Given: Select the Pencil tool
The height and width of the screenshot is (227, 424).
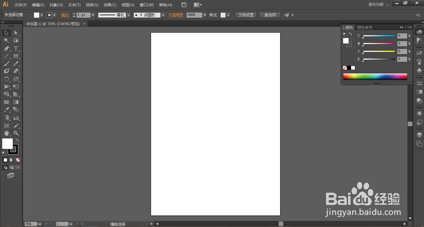Looking at the screenshot, I should pyautogui.click(x=16, y=64).
